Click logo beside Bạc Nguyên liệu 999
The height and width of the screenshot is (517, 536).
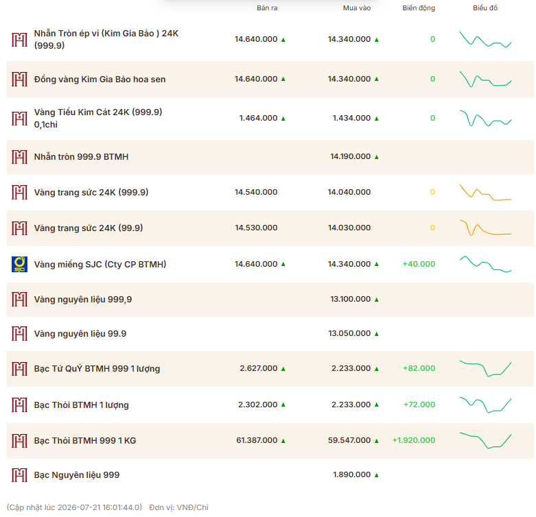(x=19, y=475)
